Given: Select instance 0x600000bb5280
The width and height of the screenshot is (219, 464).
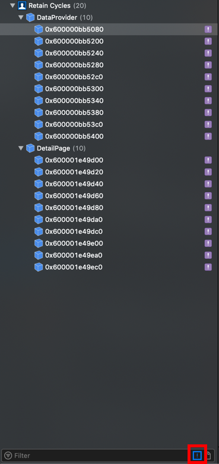Looking at the screenshot, I should click(x=109, y=65).
